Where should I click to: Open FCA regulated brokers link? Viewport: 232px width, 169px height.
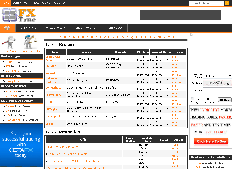coord(210,167)
